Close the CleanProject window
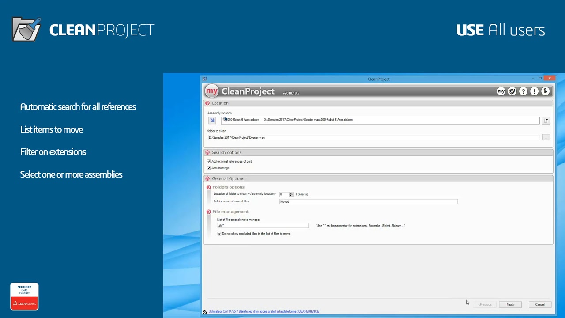The image size is (565, 318). (550, 78)
